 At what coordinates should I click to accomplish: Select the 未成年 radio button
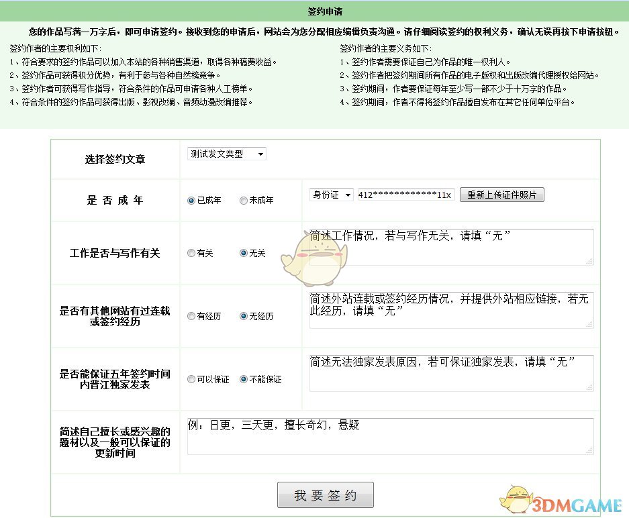243,200
